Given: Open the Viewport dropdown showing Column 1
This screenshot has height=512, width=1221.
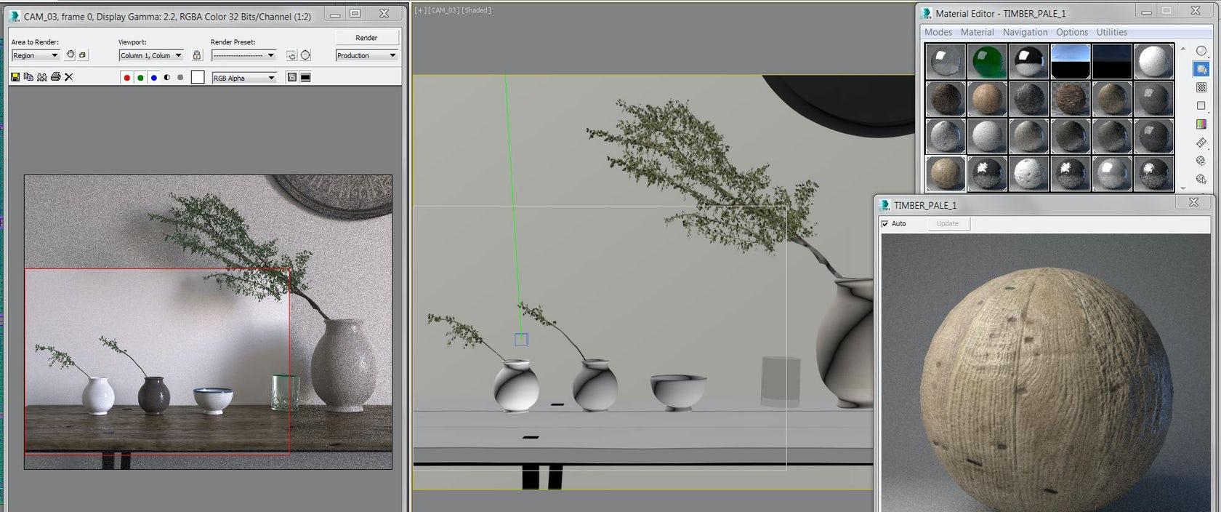Looking at the screenshot, I should click(151, 55).
